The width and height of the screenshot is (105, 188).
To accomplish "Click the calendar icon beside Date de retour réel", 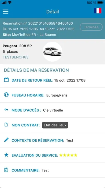I will point(6,80).
